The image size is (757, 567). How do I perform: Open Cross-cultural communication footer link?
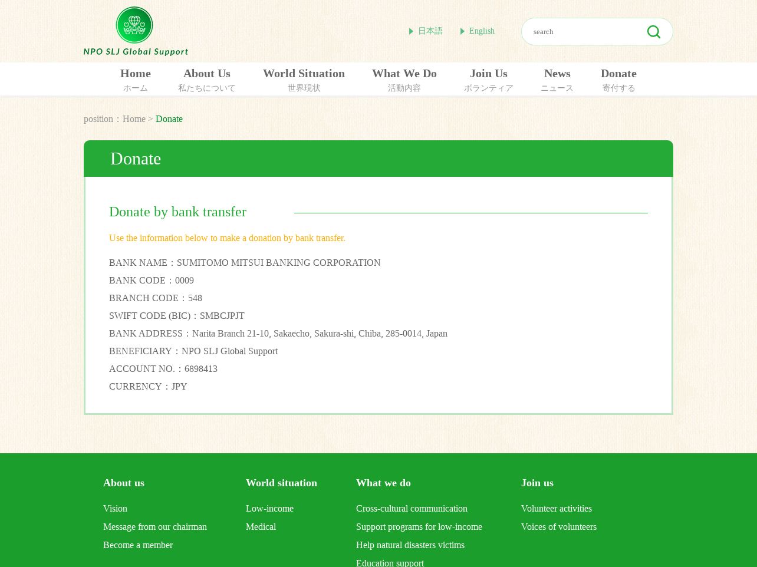412,509
